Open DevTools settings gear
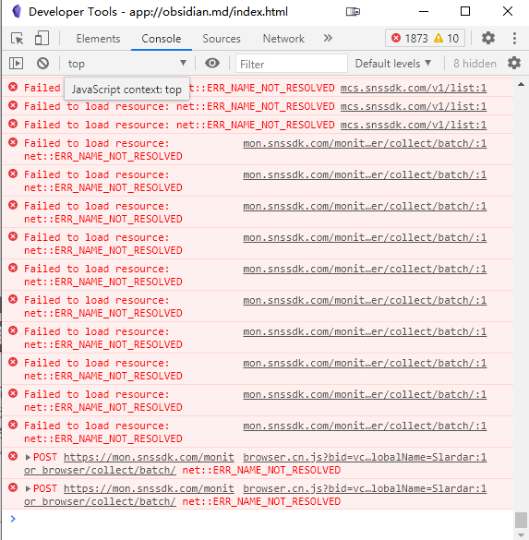The image size is (529, 540). [x=488, y=38]
